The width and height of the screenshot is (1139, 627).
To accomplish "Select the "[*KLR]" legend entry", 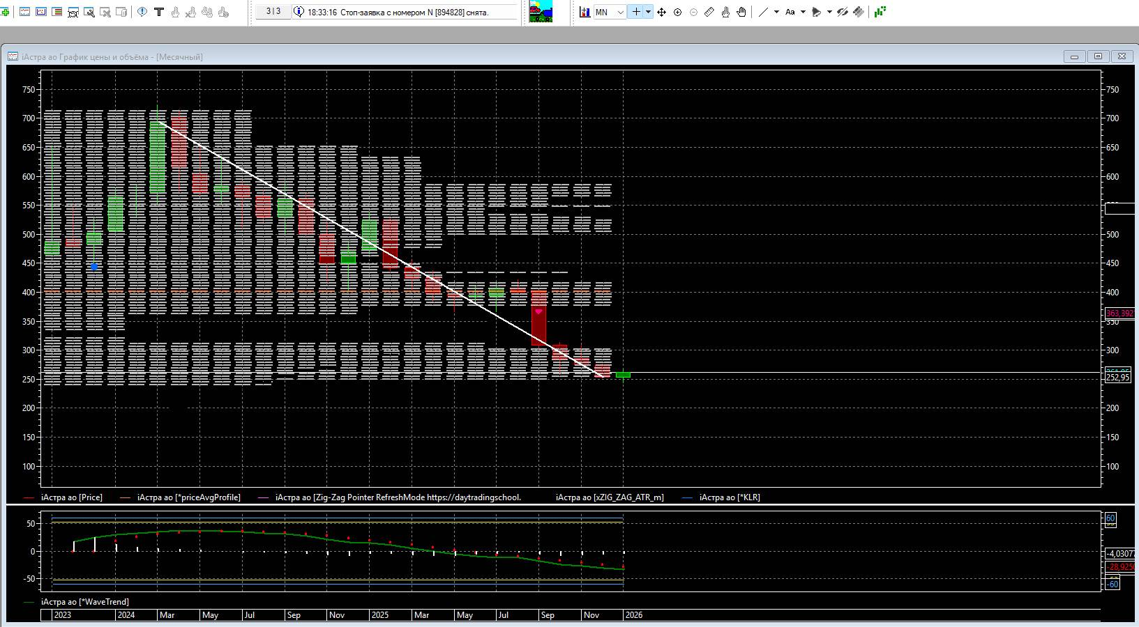I will tap(730, 497).
